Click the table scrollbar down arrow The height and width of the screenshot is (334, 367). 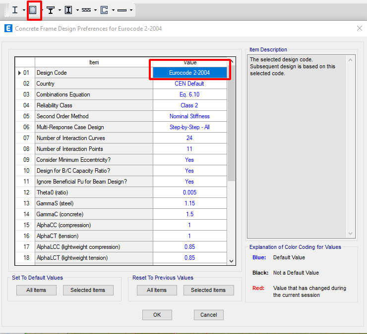(231, 261)
